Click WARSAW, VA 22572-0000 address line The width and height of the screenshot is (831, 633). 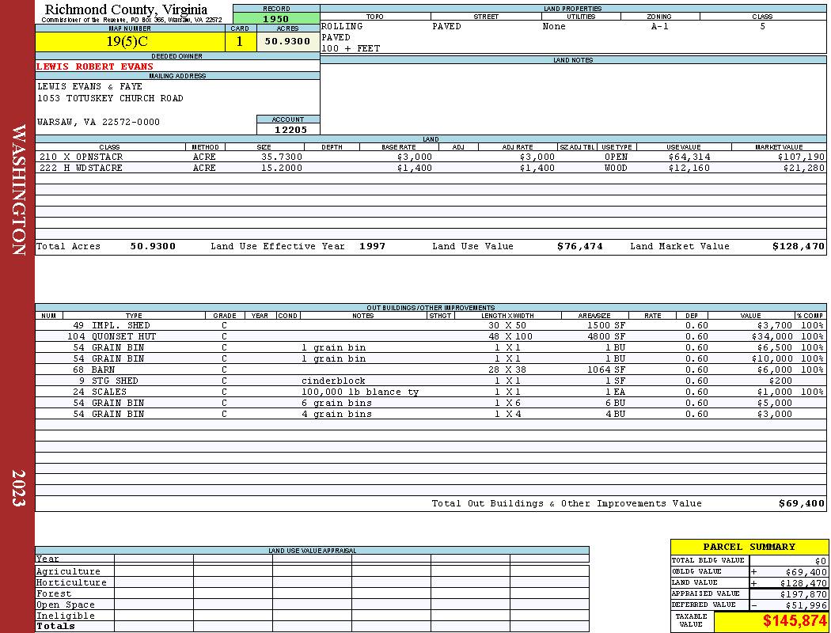pyautogui.click(x=99, y=123)
